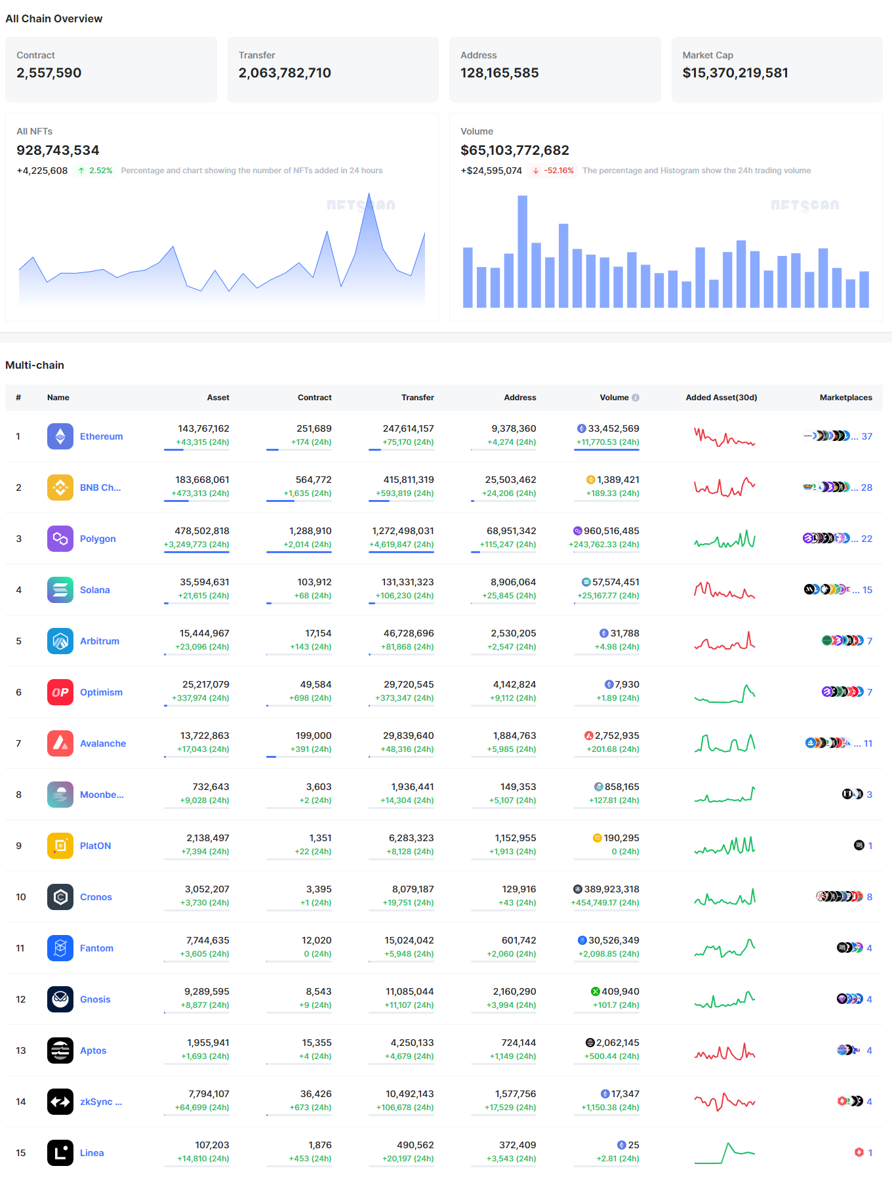
Task: Click Polygon's asset count 478,502,818
Action: pos(202,531)
